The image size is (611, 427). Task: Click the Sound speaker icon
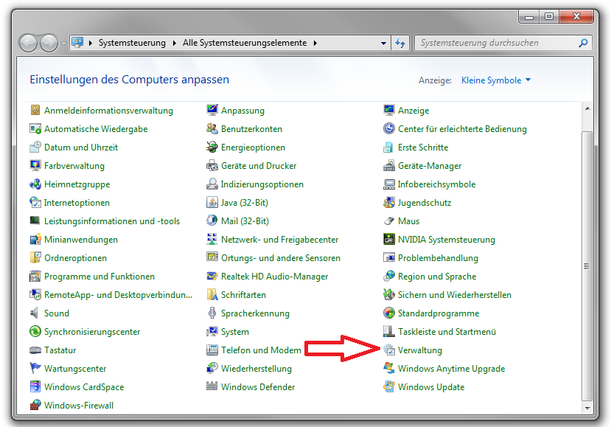pyautogui.click(x=35, y=313)
